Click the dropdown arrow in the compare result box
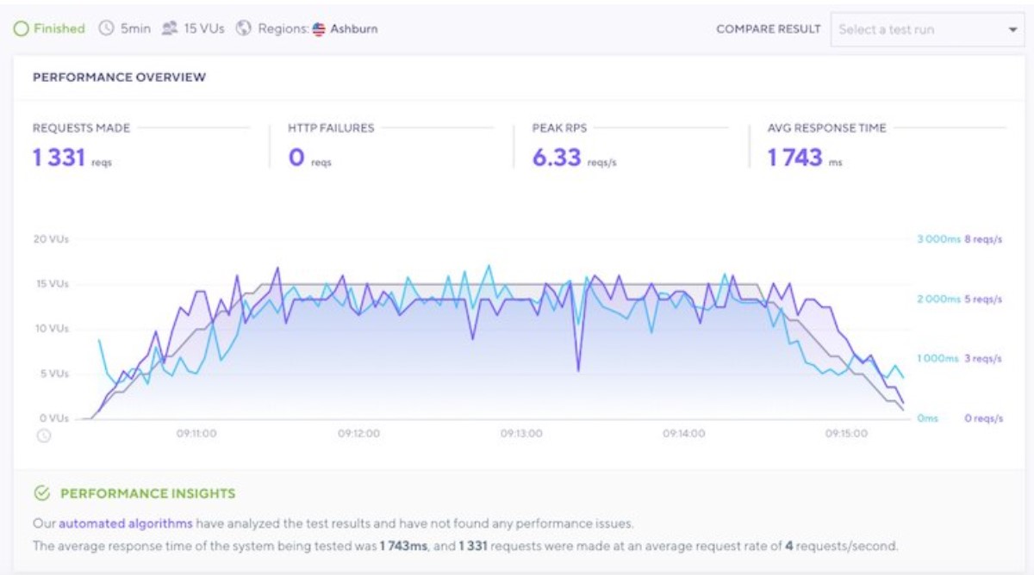The width and height of the screenshot is (1034, 575). 1012,30
